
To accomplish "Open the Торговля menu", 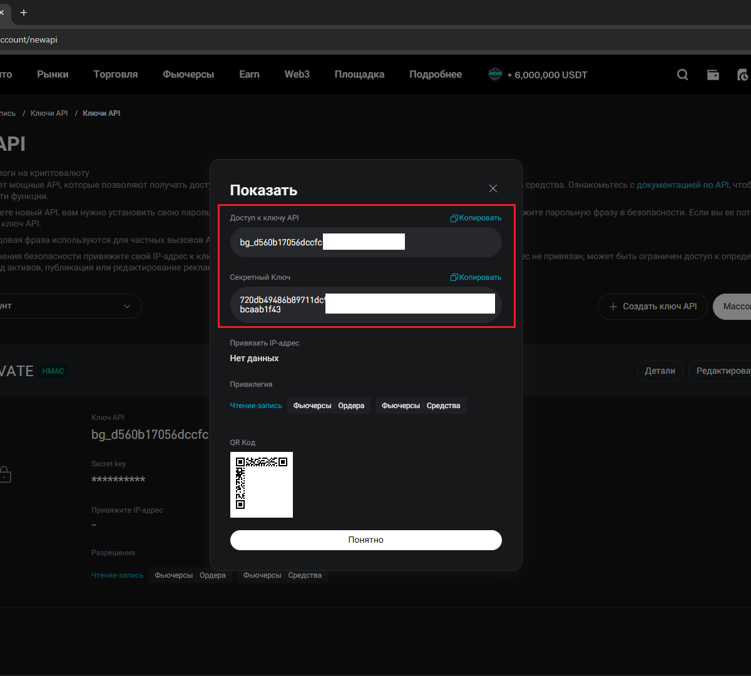I will coord(116,74).
